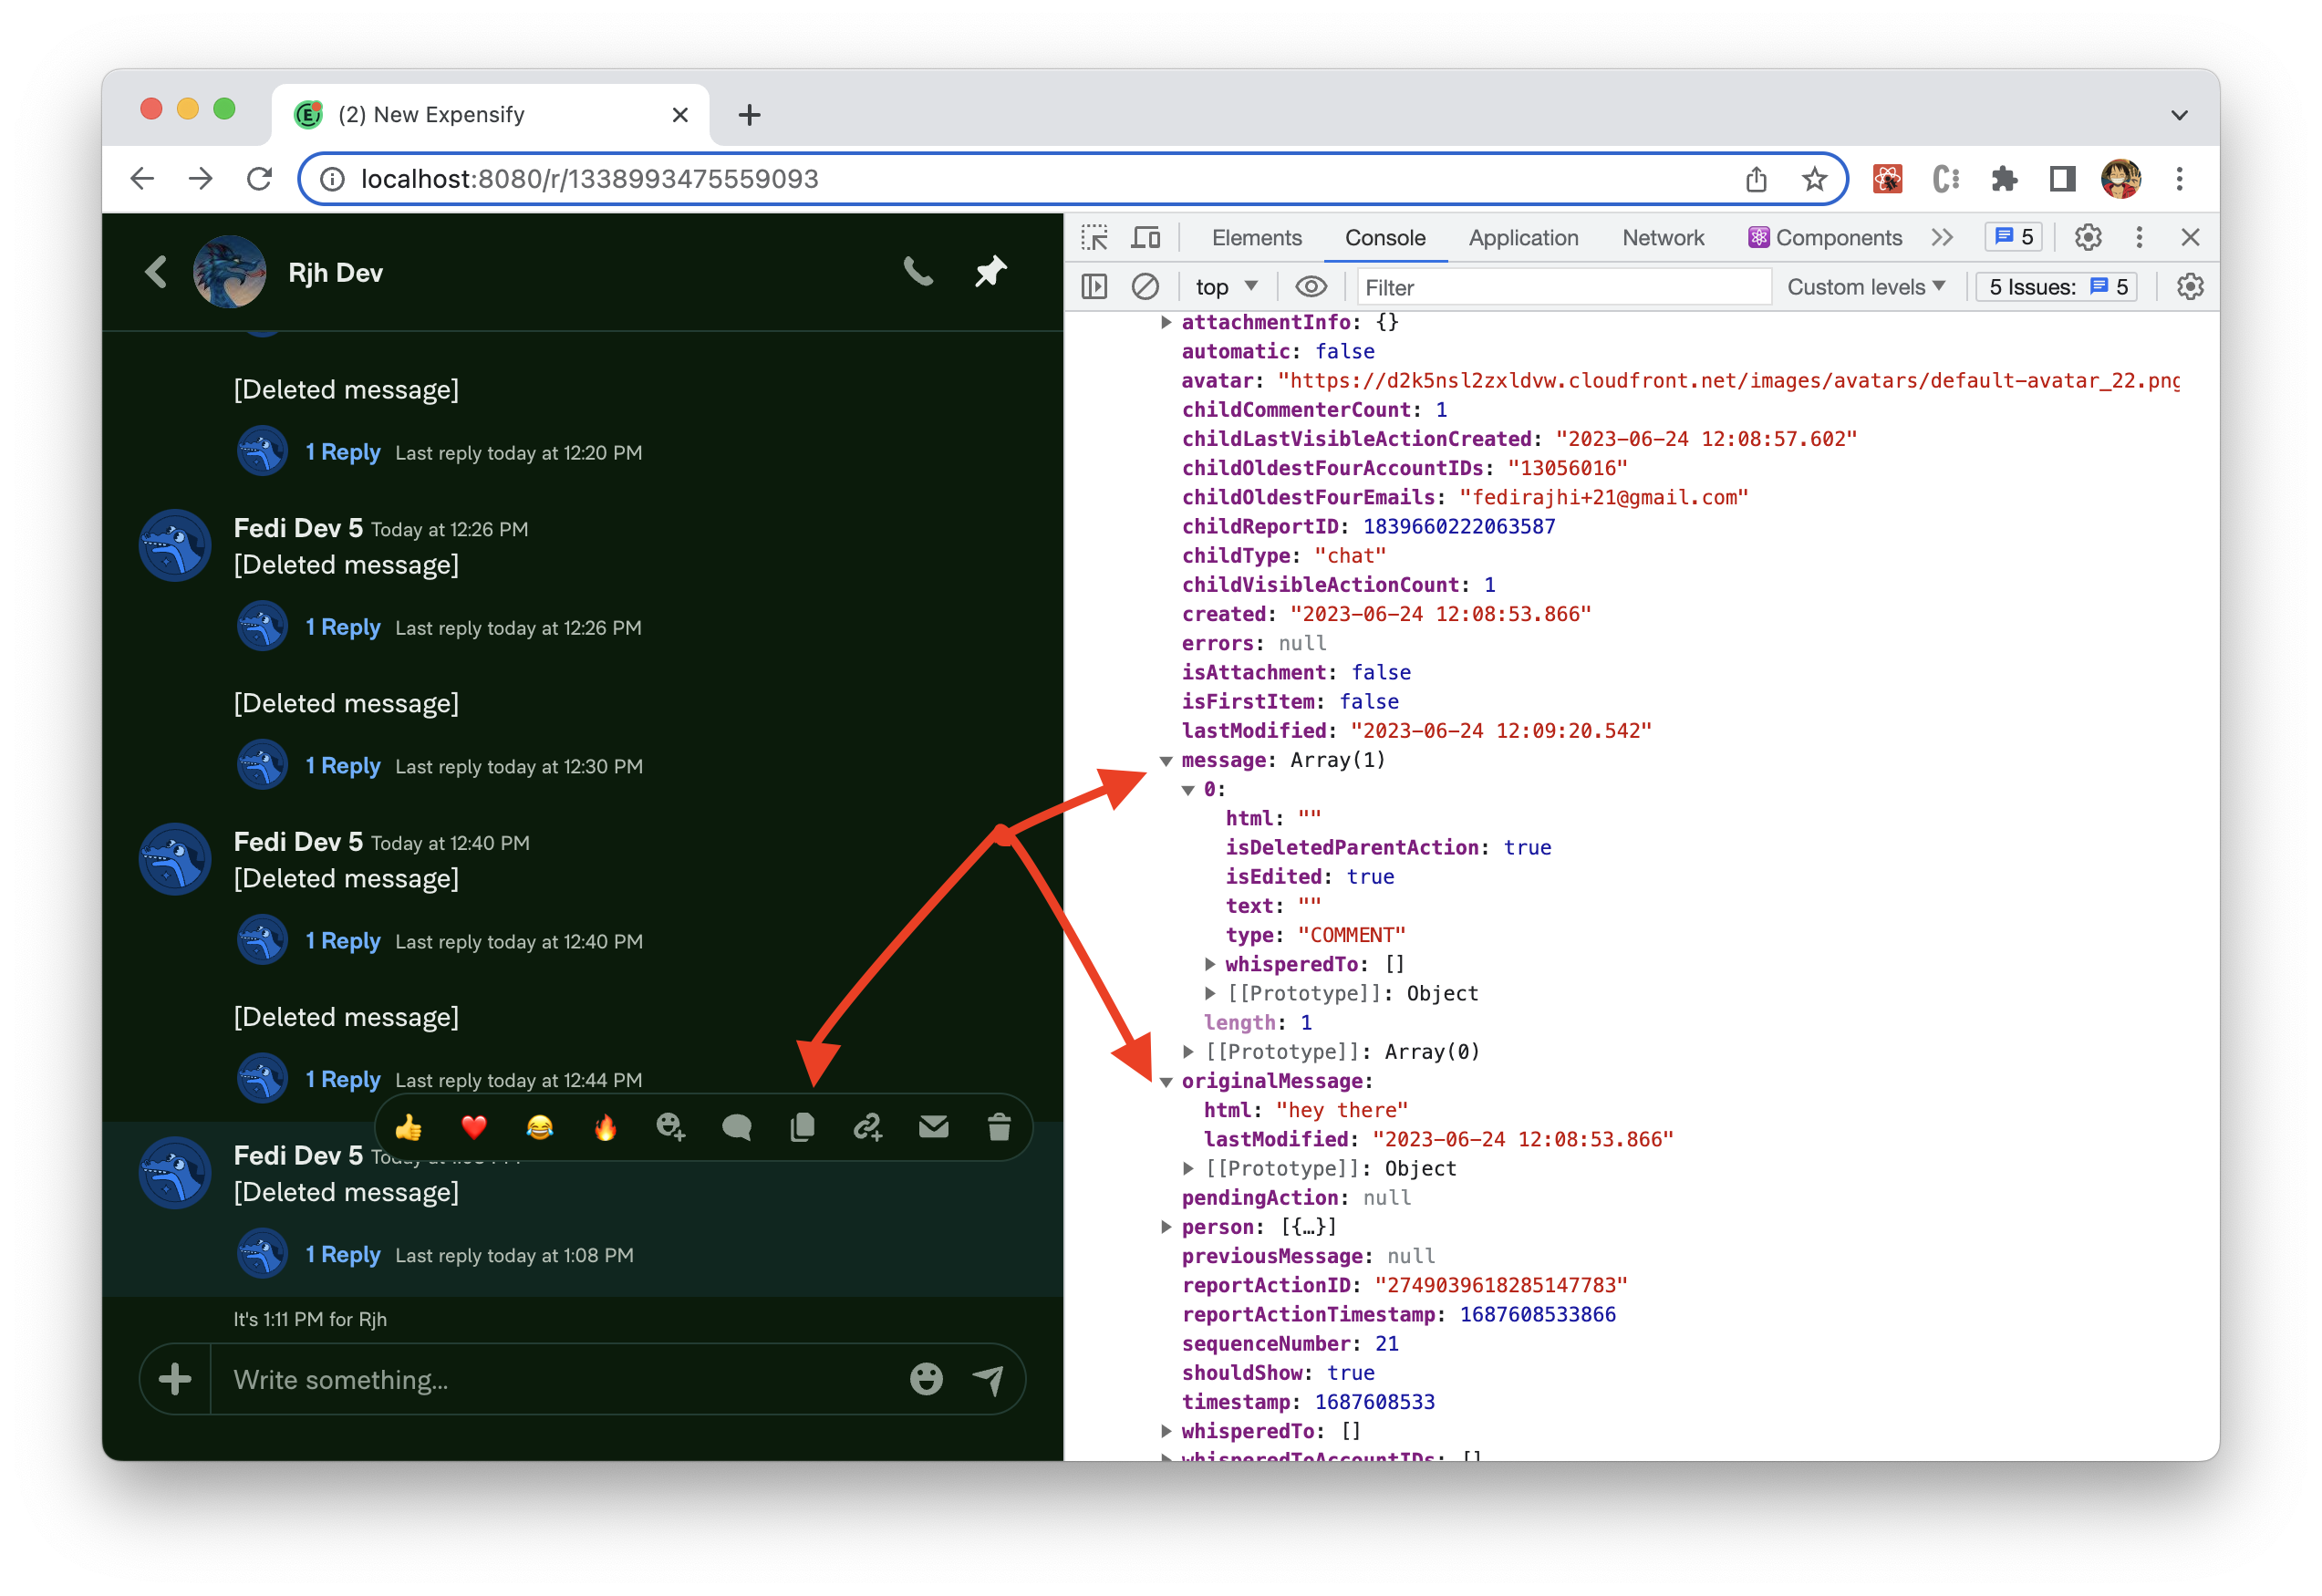The image size is (2322, 1596).
Task: Open the Custom levels dropdown
Action: coord(1864,286)
